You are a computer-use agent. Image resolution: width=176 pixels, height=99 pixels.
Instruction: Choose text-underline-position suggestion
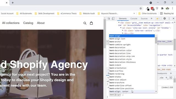[x=132, y=88]
